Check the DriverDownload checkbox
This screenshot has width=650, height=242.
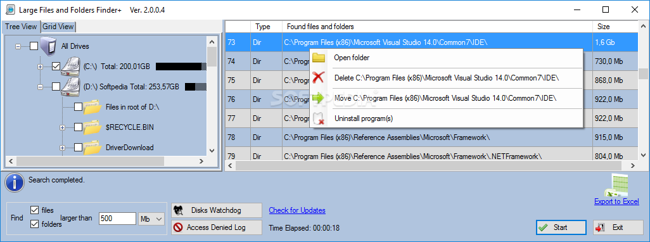[78, 147]
